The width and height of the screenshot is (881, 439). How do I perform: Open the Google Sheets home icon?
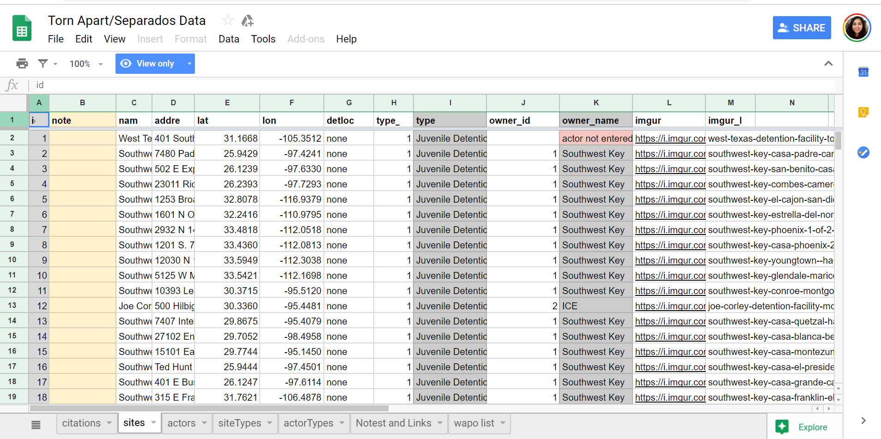[22, 28]
